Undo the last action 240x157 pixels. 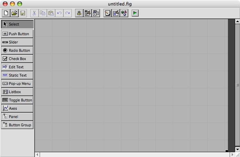tap(59, 13)
